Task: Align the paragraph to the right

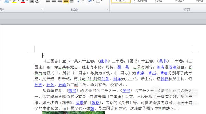Action: pos(60,1)
